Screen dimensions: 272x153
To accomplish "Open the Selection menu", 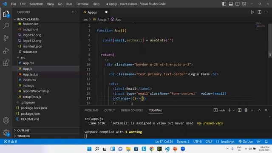I will (x=36, y=4).
